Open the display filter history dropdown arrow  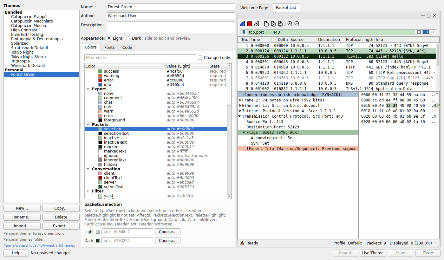coord(433,32)
